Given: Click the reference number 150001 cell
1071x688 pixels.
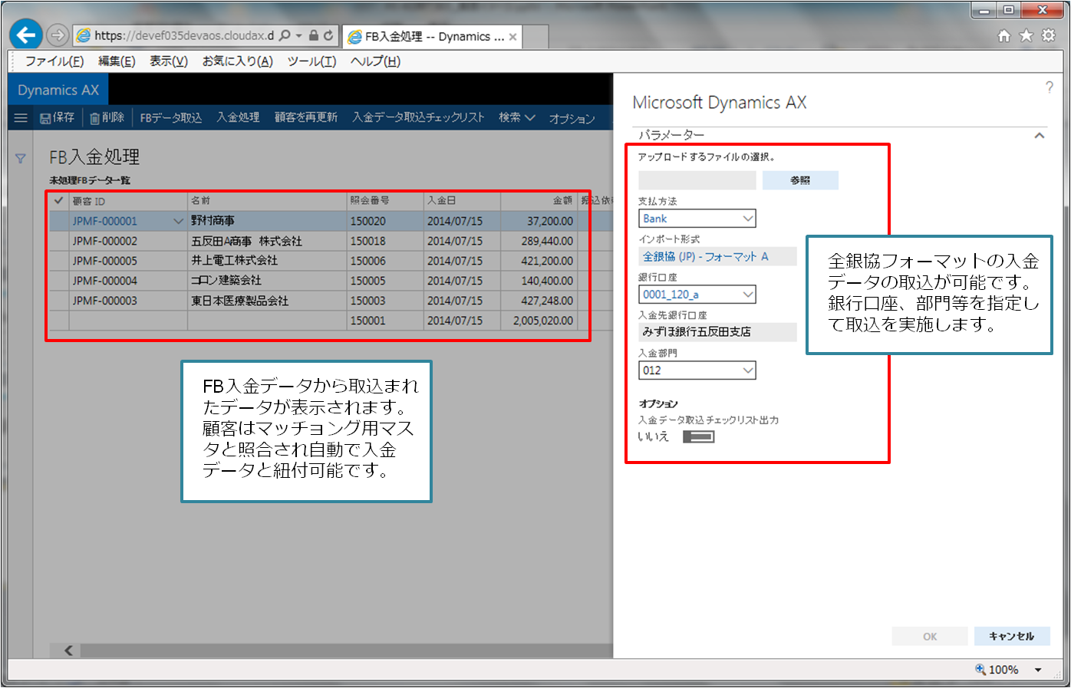Looking at the screenshot, I should (385, 321).
